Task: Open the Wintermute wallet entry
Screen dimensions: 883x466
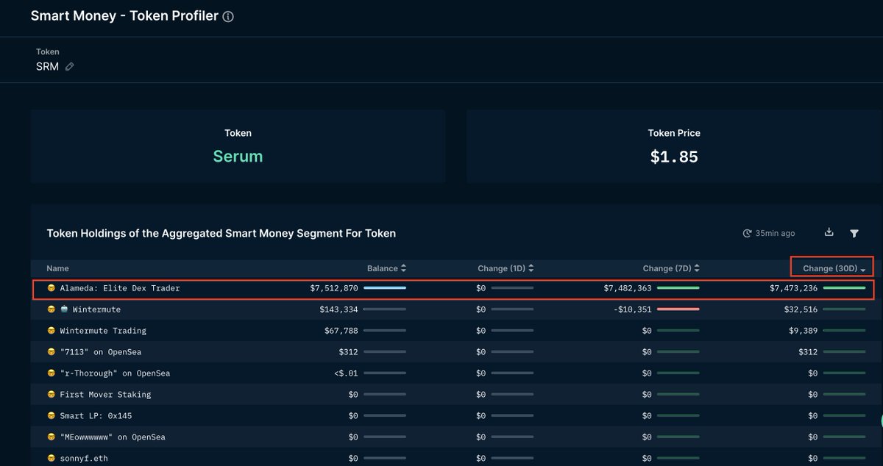Action: [96, 310]
